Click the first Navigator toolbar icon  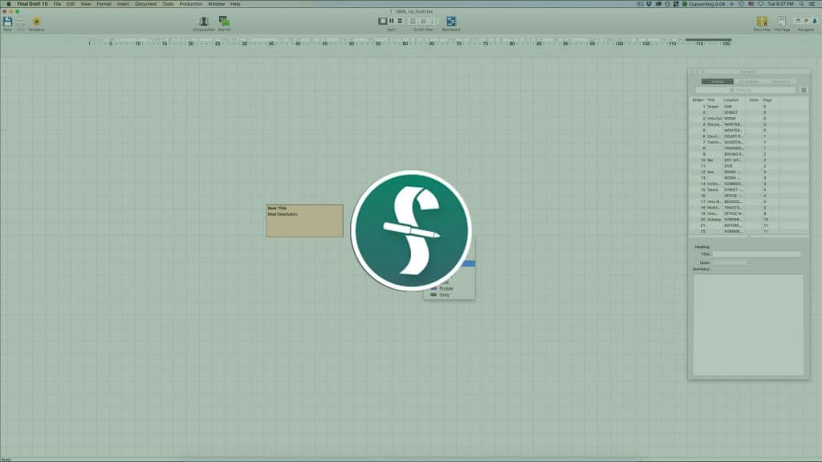[x=798, y=22]
